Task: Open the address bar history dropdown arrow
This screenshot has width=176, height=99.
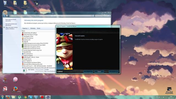Action: (x=91, y=16)
